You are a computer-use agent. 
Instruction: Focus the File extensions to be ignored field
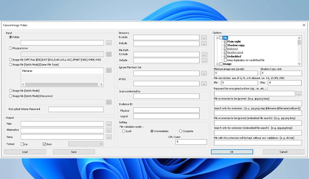pos(258,103)
